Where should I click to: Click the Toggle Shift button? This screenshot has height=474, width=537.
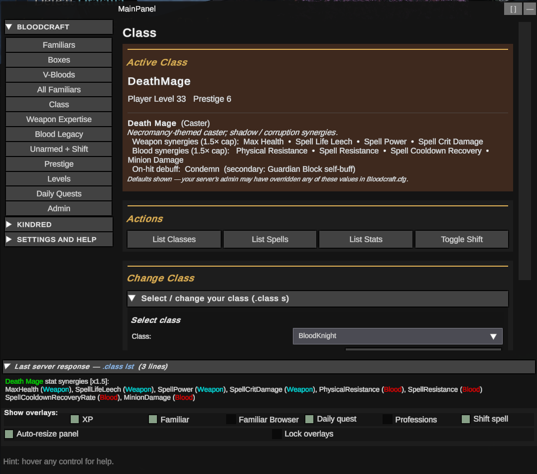[462, 239]
